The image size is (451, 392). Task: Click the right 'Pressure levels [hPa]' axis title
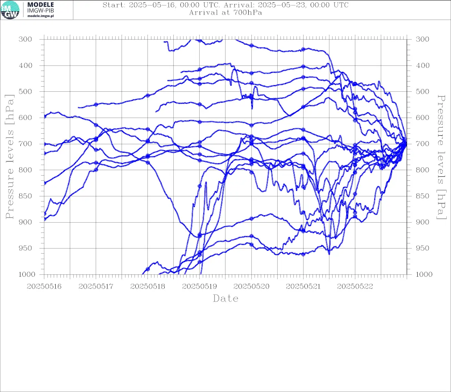tap(442, 157)
